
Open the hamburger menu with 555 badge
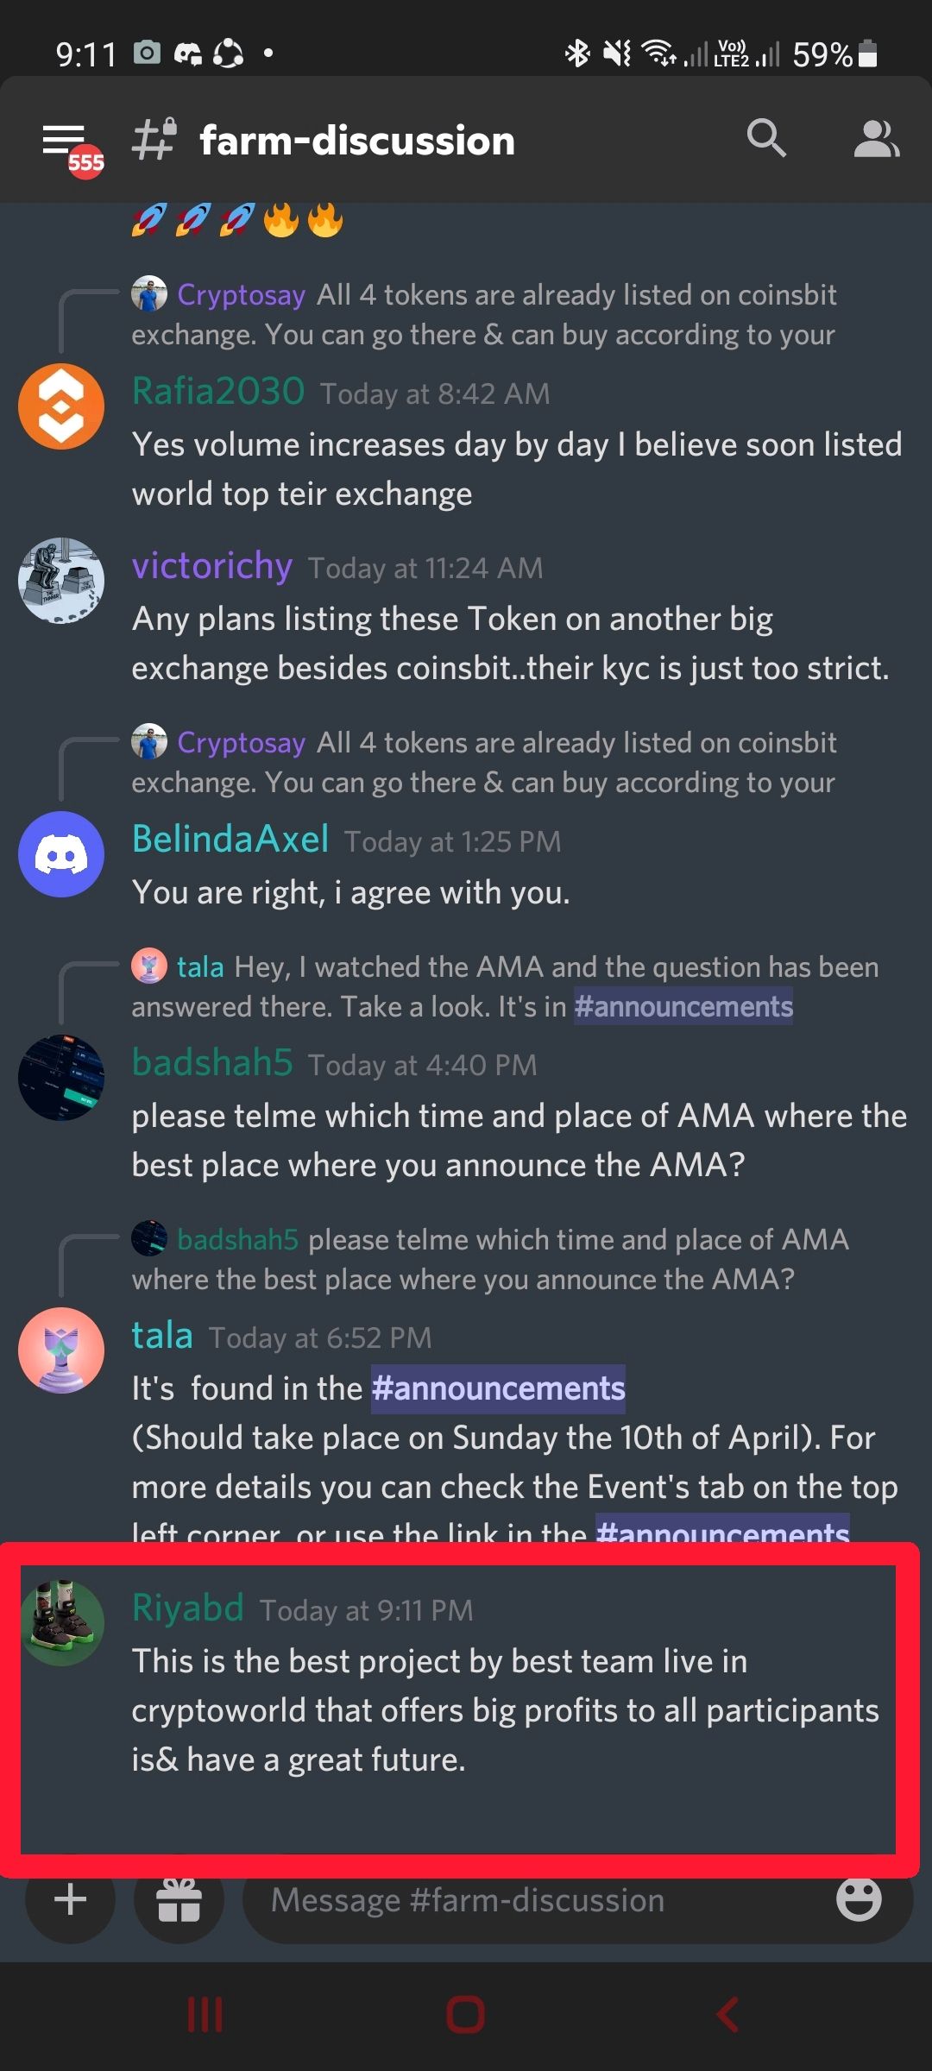tap(72, 145)
